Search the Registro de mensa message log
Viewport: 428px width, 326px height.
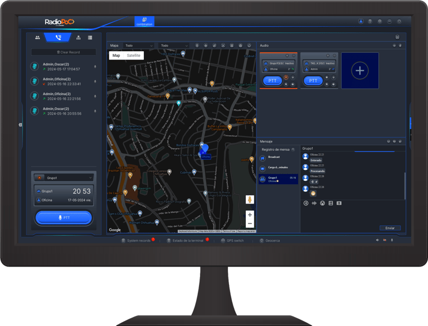pyautogui.click(x=293, y=150)
